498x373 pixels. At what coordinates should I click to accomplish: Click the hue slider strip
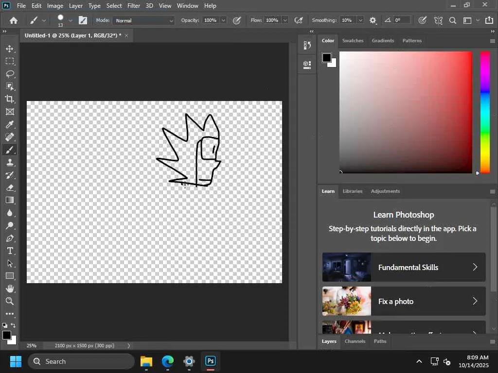[x=485, y=112]
